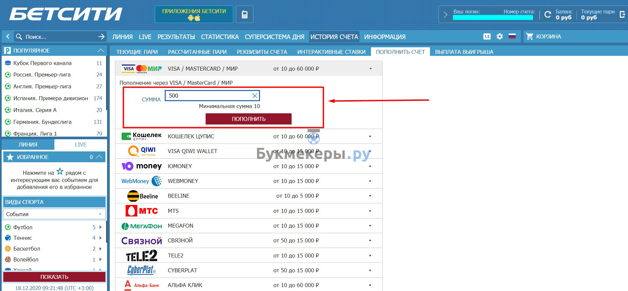Click the Показать button
This screenshot has width=628, height=291.
[x=54, y=277]
